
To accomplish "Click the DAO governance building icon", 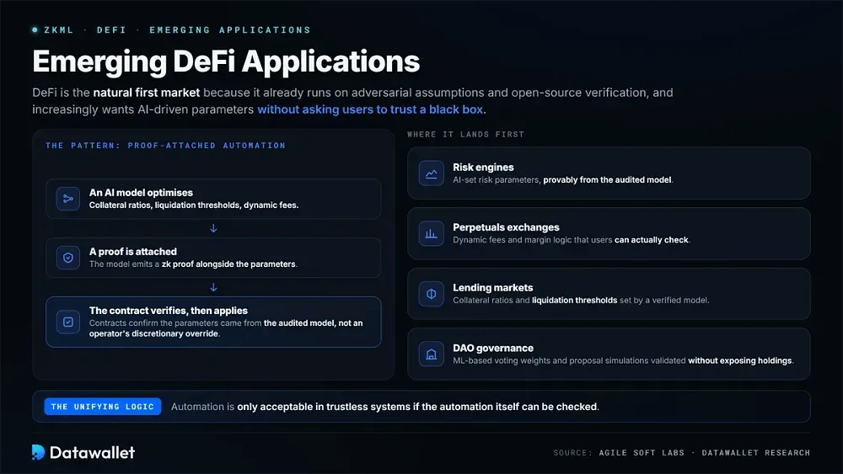I will pos(431,354).
